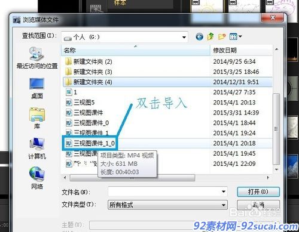Click the 取消 button
The height and width of the screenshot is (232, 299).
(x=258, y=205)
